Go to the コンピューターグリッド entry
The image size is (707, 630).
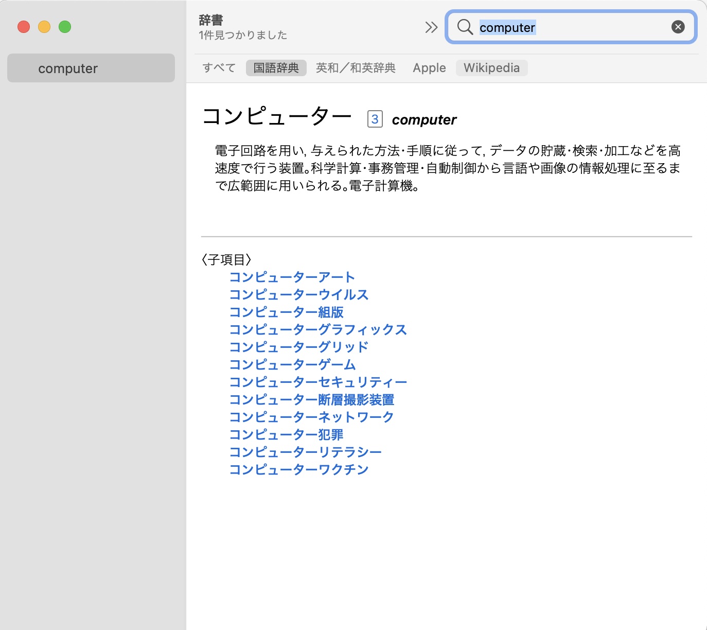pyautogui.click(x=299, y=347)
